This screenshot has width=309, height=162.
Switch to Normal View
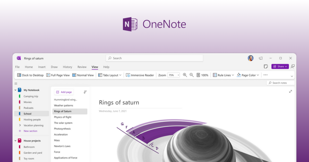pos(83,75)
